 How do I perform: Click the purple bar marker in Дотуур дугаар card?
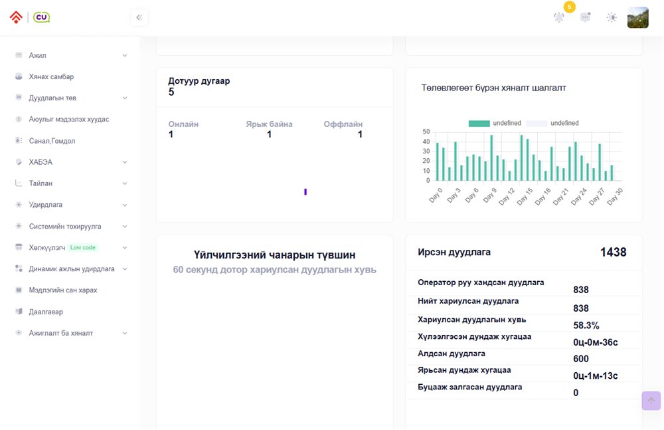305,191
